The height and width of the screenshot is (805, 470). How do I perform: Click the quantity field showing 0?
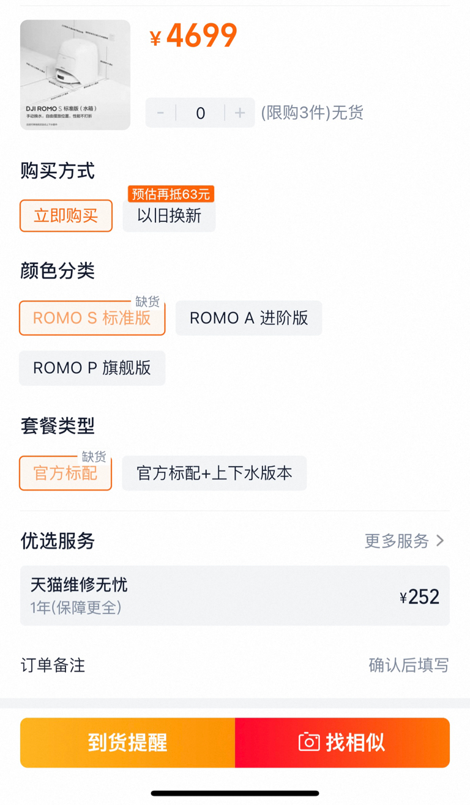point(200,113)
